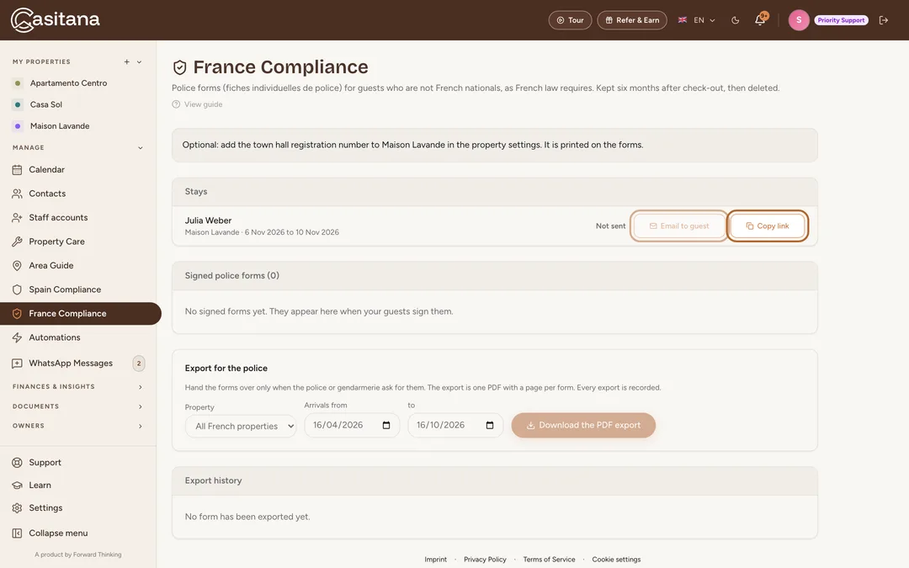
Task: Click Julia Weber stay name
Action: (208, 220)
